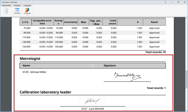188x112 pixels.
Task: Click Lara Mitchell's signature image
Action: coord(92,101)
